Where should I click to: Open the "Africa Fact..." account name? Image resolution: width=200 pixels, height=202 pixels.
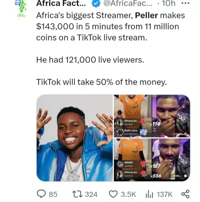[x=61, y=3]
